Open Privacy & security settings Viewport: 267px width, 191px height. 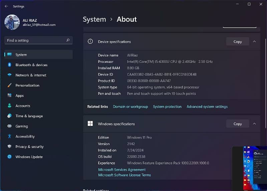(29, 147)
